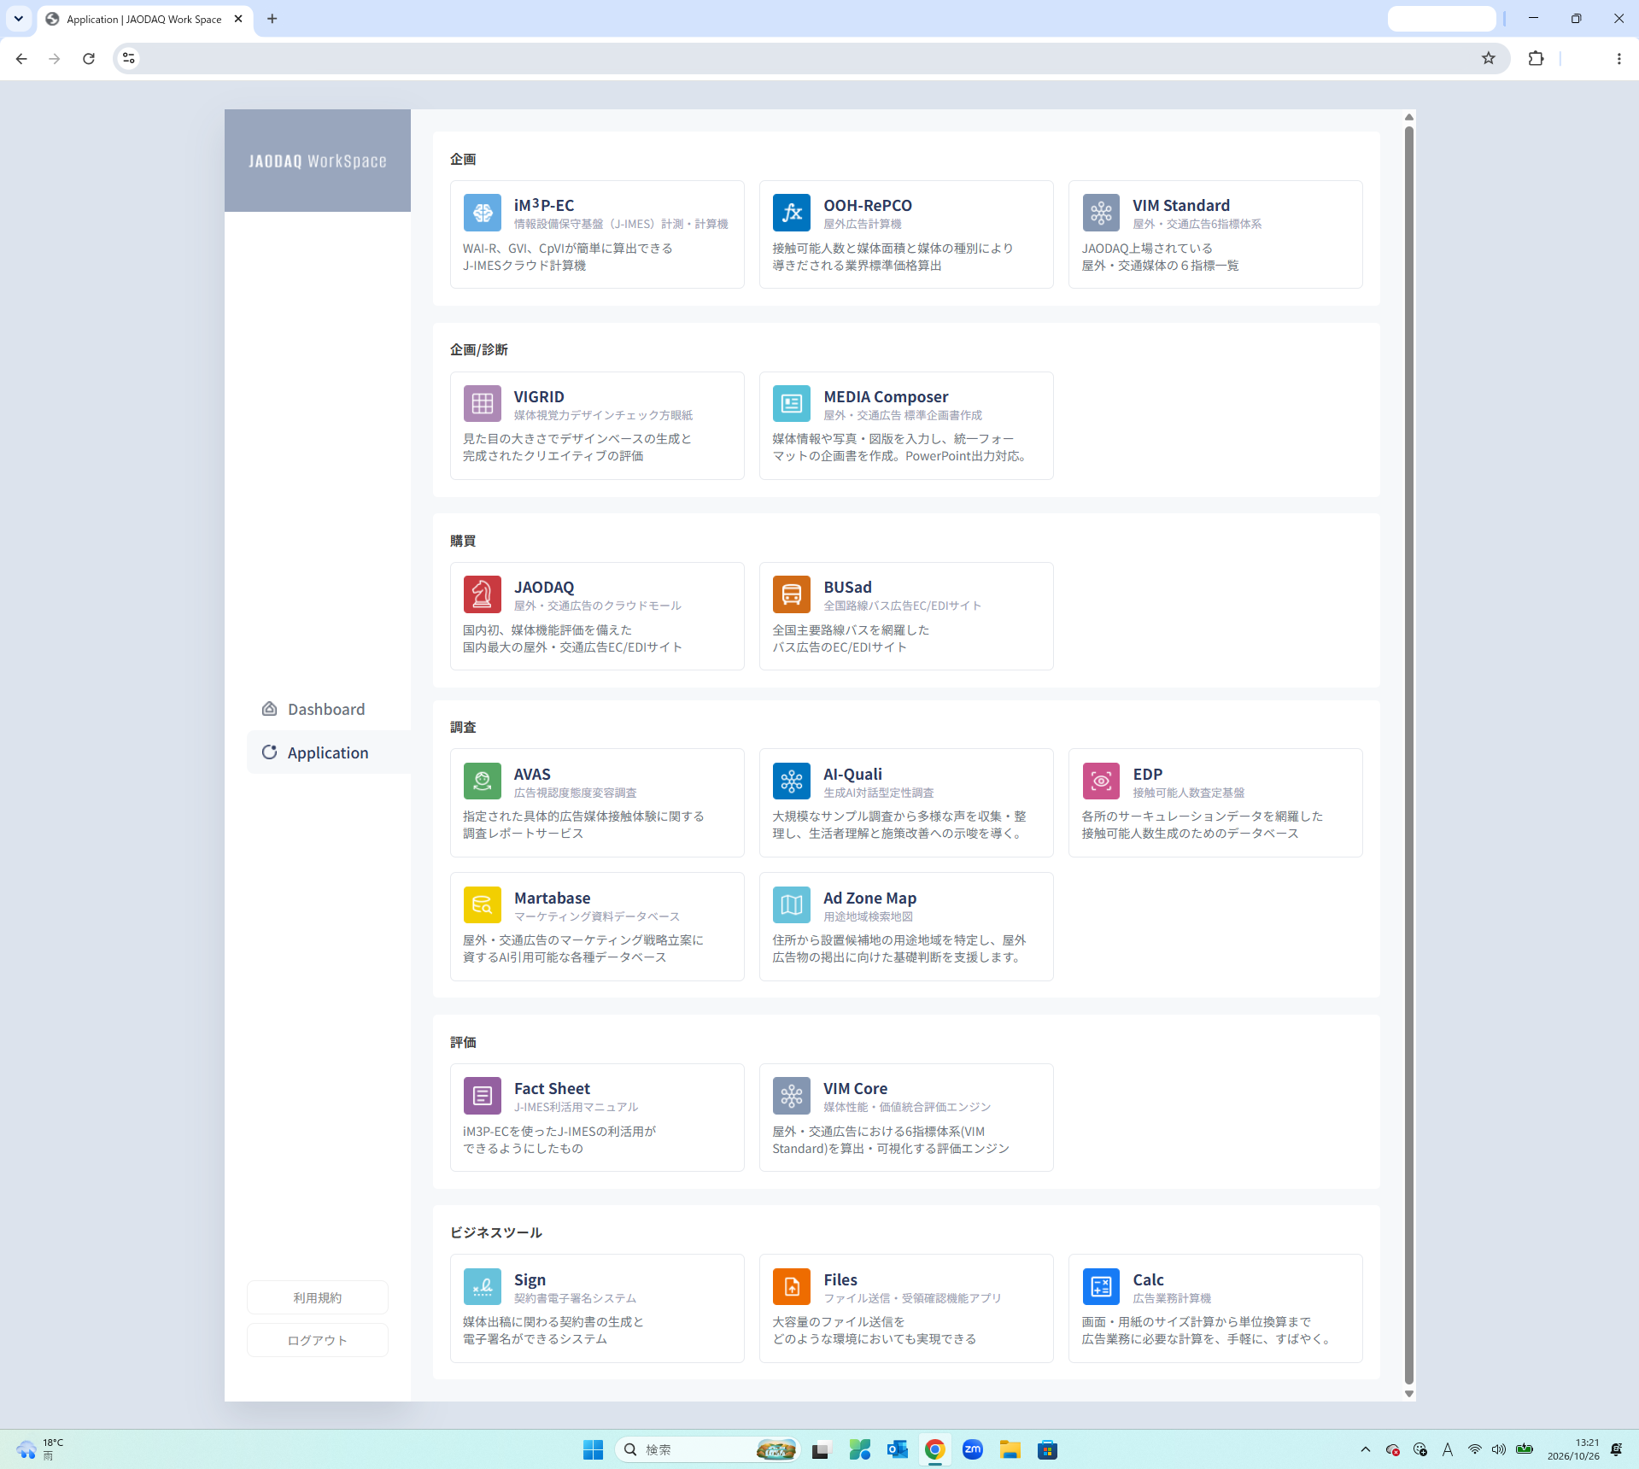Image resolution: width=1639 pixels, height=1469 pixels.
Task: Bookmark this page with the star
Action: click(x=1489, y=58)
